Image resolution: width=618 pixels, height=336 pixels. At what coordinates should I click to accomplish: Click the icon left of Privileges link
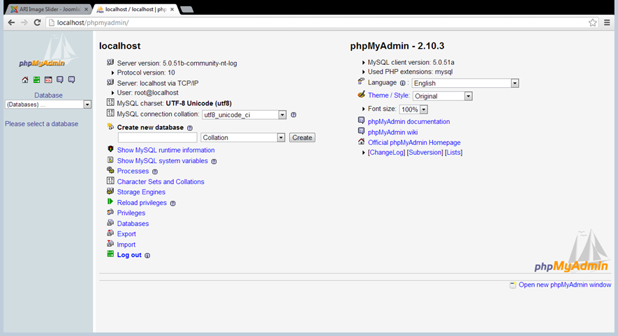[110, 212]
